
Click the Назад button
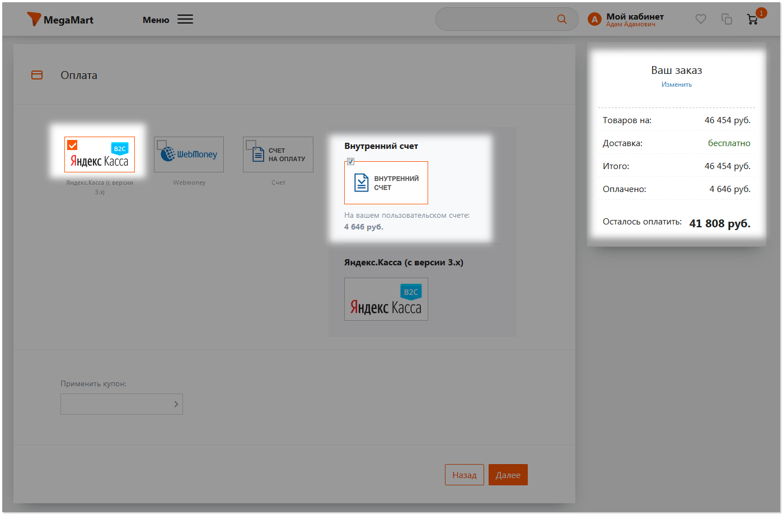tap(465, 475)
